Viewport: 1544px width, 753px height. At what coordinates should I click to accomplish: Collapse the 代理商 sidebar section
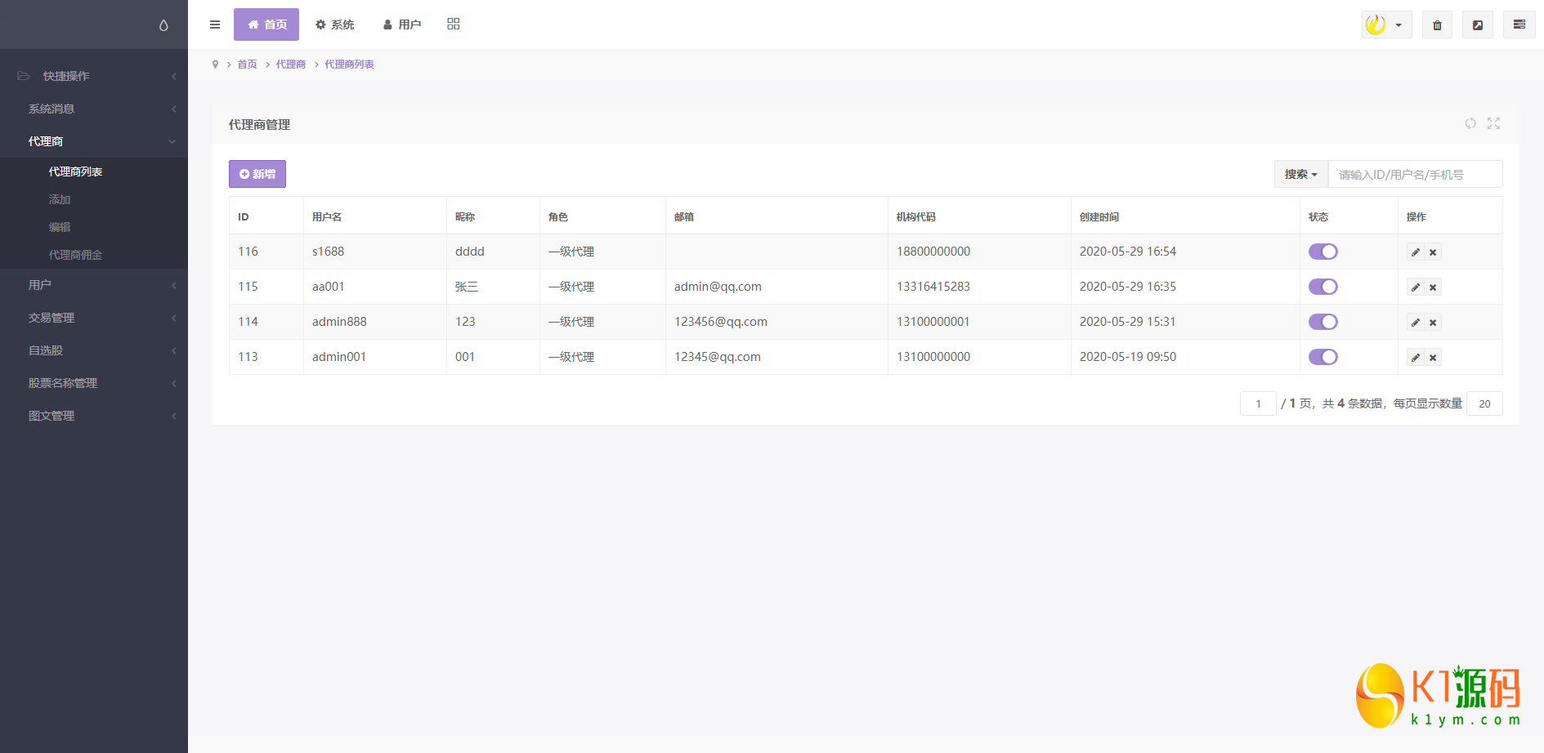pyautogui.click(x=94, y=141)
